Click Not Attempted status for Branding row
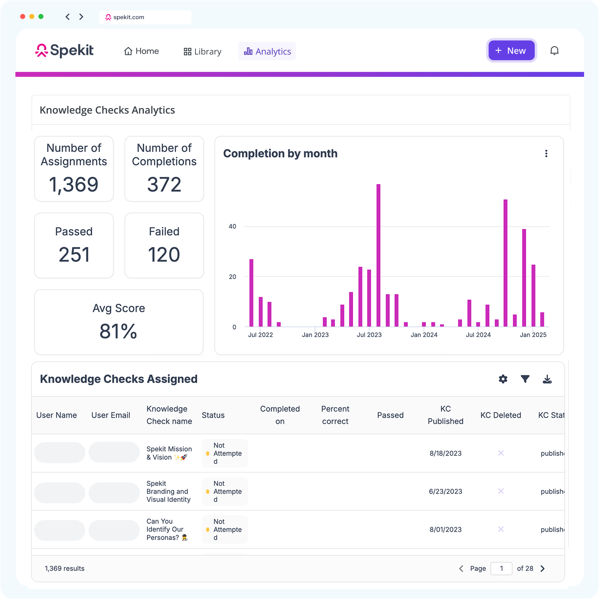 click(x=225, y=491)
